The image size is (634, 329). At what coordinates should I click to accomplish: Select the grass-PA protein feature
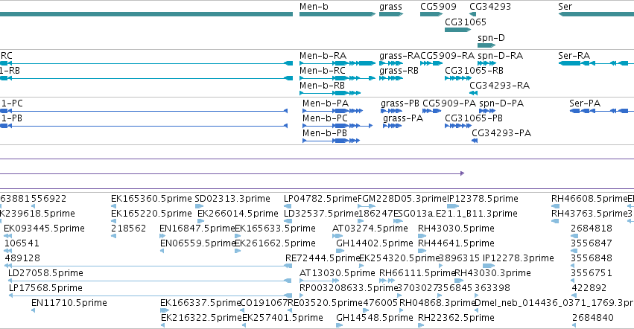[392, 126]
